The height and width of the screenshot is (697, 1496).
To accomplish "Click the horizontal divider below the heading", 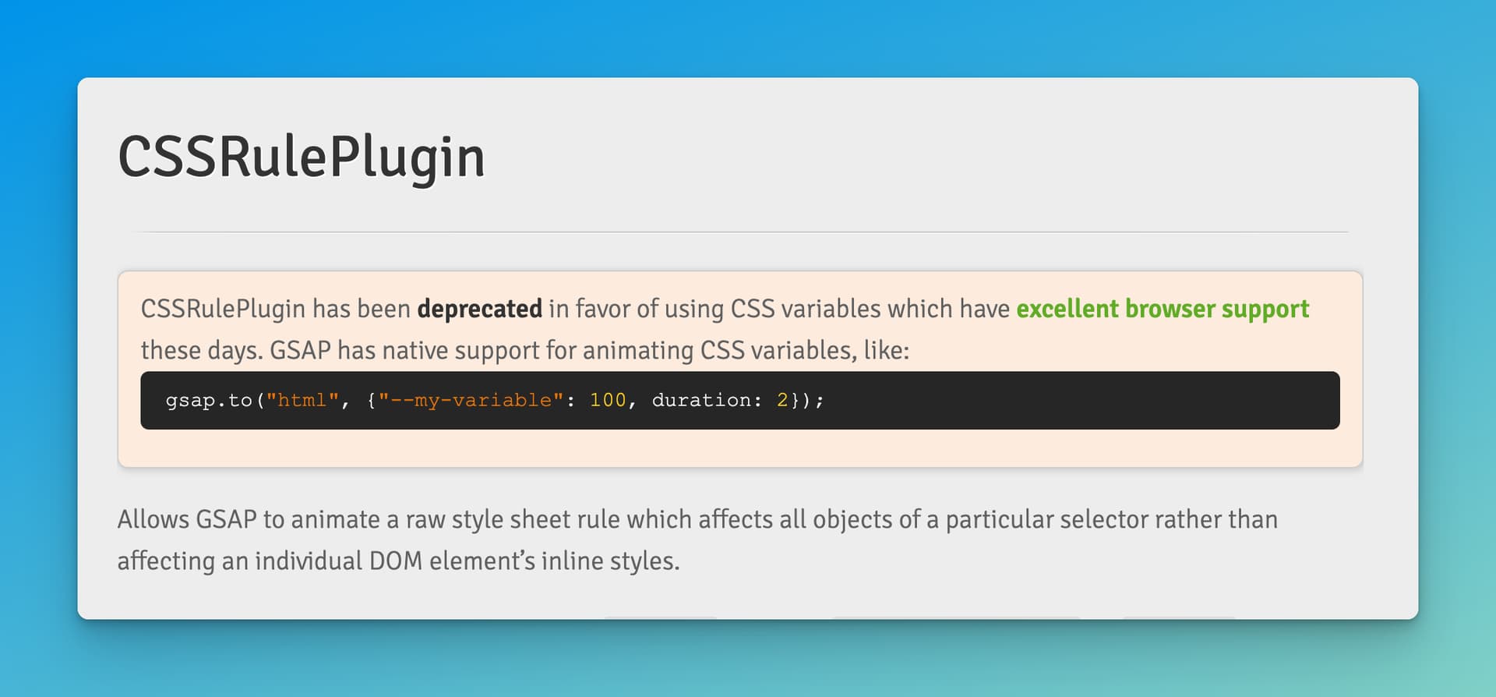I will pyautogui.click(x=742, y=232).
